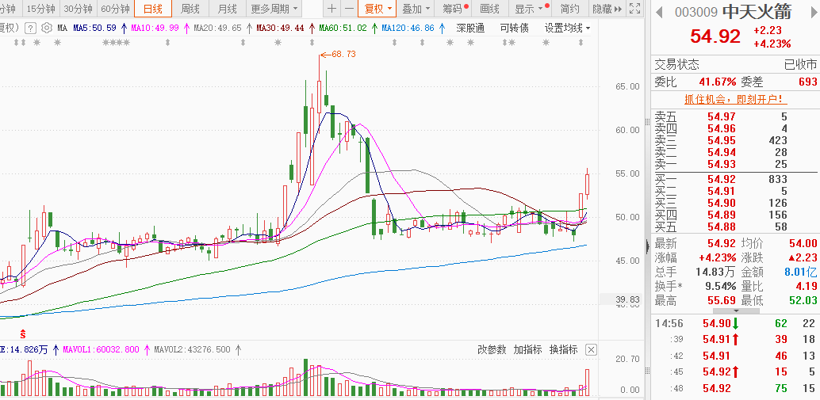Viewport: 820px width, 400px height.
Task: Open the 更多周期 dropdown
Action: click(x=274, y=9)
